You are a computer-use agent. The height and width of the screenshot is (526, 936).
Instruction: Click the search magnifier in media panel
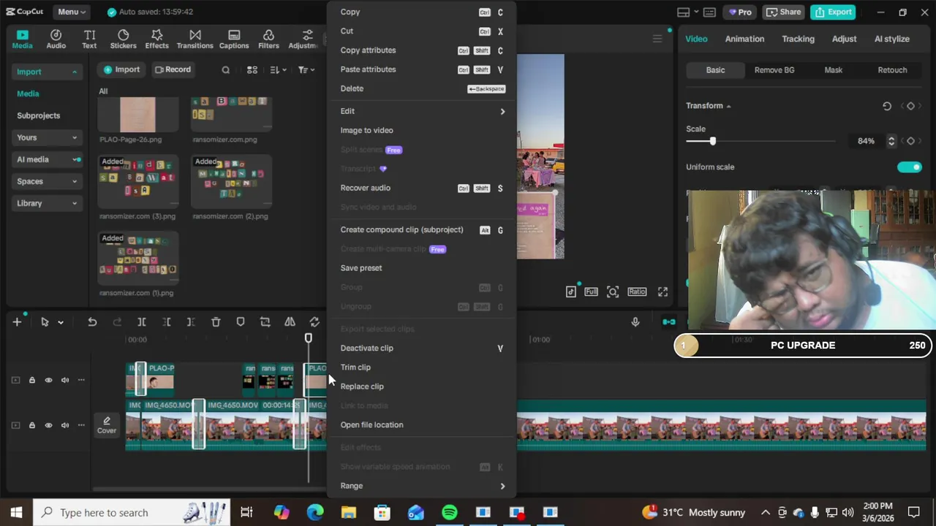click(x=226, y=70)
